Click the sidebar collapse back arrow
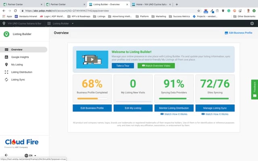258x161 pixels. pyautogui.click(x=6, y=155)
